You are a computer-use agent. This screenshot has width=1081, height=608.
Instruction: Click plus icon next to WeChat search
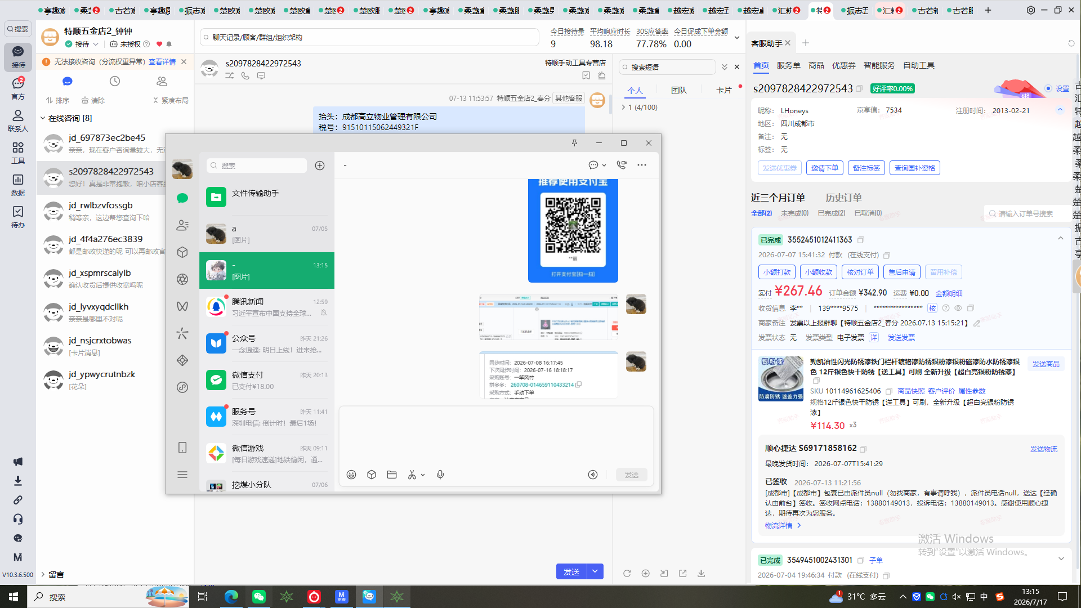[x=320, y=166]
